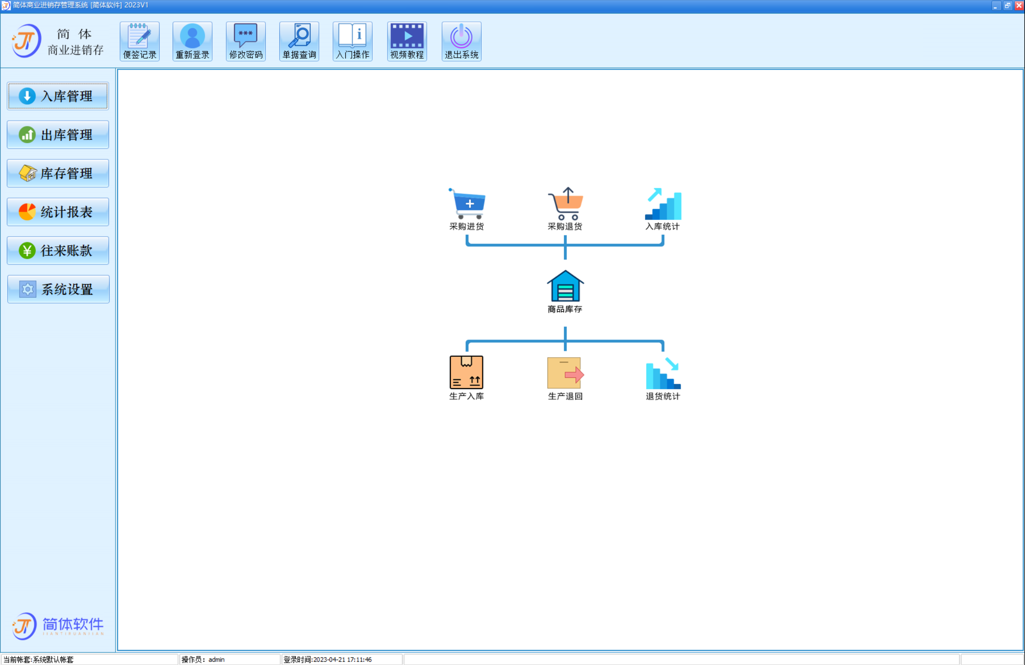This screenshot has width=1025, height=665.
Task: Open 入库管理 sidebar menu
Action: pos(58,95)
